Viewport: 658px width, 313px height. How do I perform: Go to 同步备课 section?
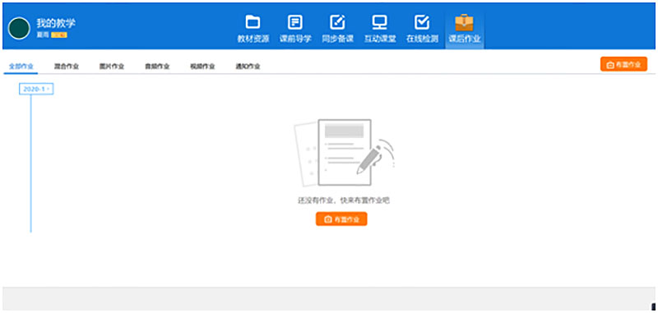coord(337,29)
